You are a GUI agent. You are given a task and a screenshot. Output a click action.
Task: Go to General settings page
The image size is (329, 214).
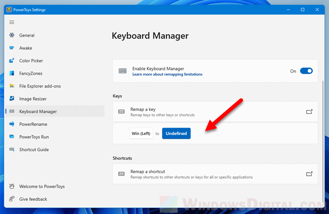click(55, 35)
